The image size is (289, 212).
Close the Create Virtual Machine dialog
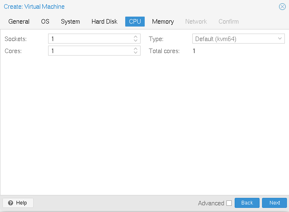coord(282,7)
